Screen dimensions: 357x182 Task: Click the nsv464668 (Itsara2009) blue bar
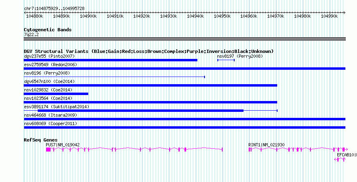[x=185, y=119]
